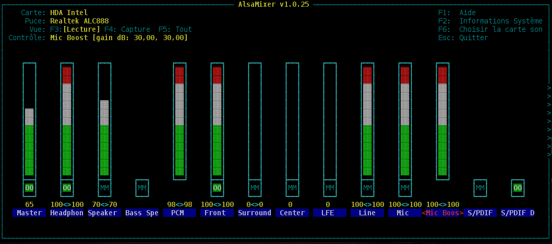Toggle the S/PDIF D mute indicator

coord(518,188)
